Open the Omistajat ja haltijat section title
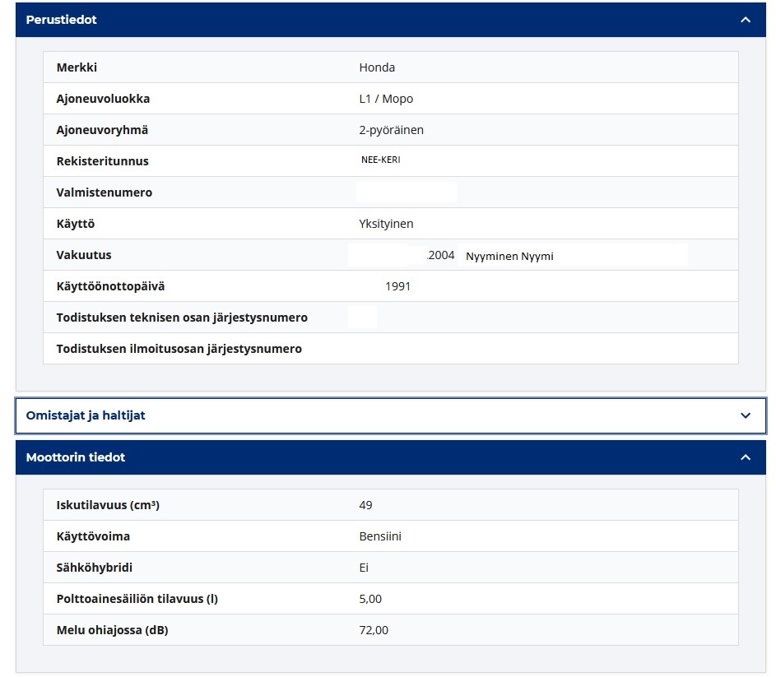 point(86,415)
